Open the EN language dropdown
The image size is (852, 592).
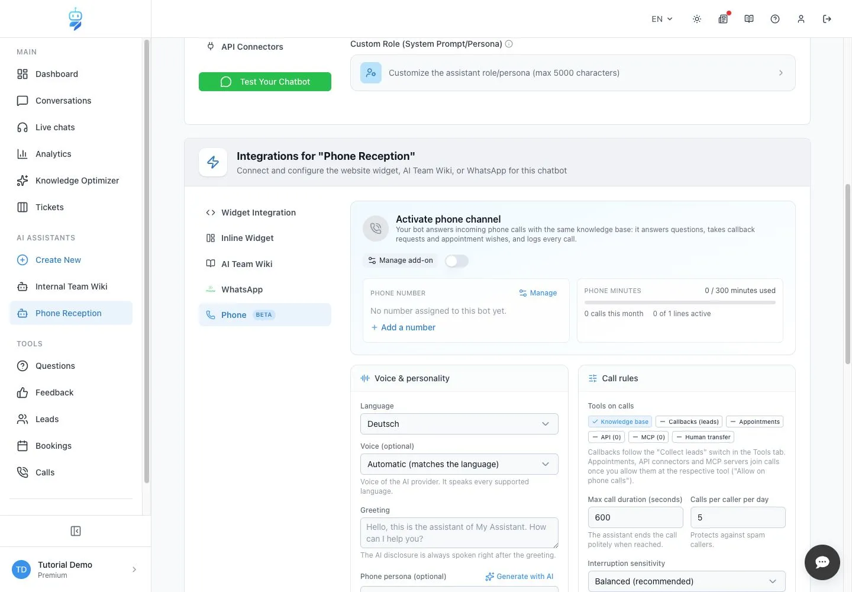(x=661, y=19)
